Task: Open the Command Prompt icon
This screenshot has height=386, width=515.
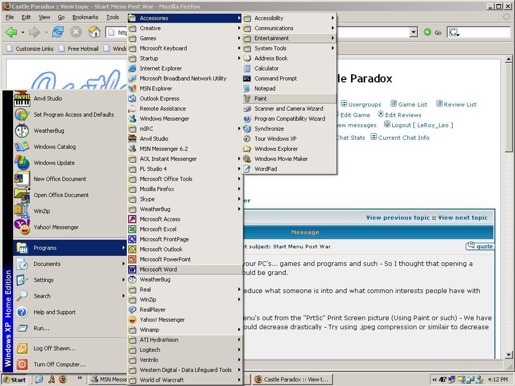Action: [247, 78]
